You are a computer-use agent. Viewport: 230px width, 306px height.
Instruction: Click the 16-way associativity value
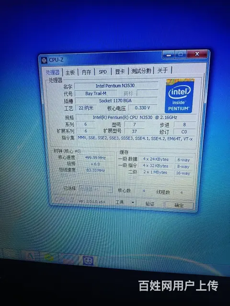coord(183,173)
